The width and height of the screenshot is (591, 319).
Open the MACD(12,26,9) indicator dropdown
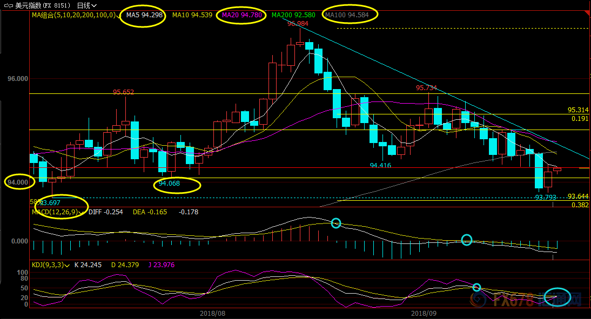click(82, 213)
